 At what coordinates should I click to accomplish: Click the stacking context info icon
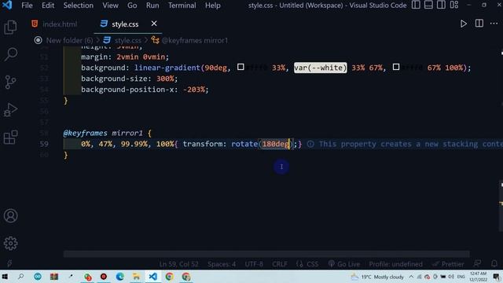point(310,144)
